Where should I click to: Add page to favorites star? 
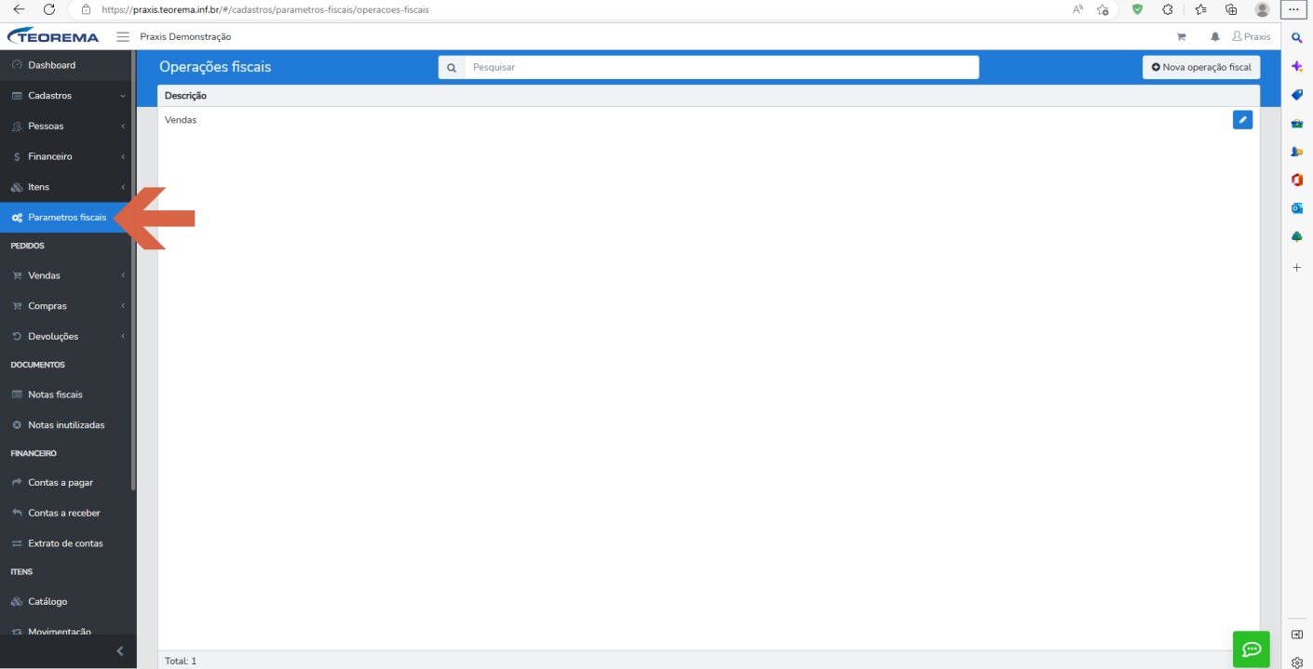tap(1103, 9)
